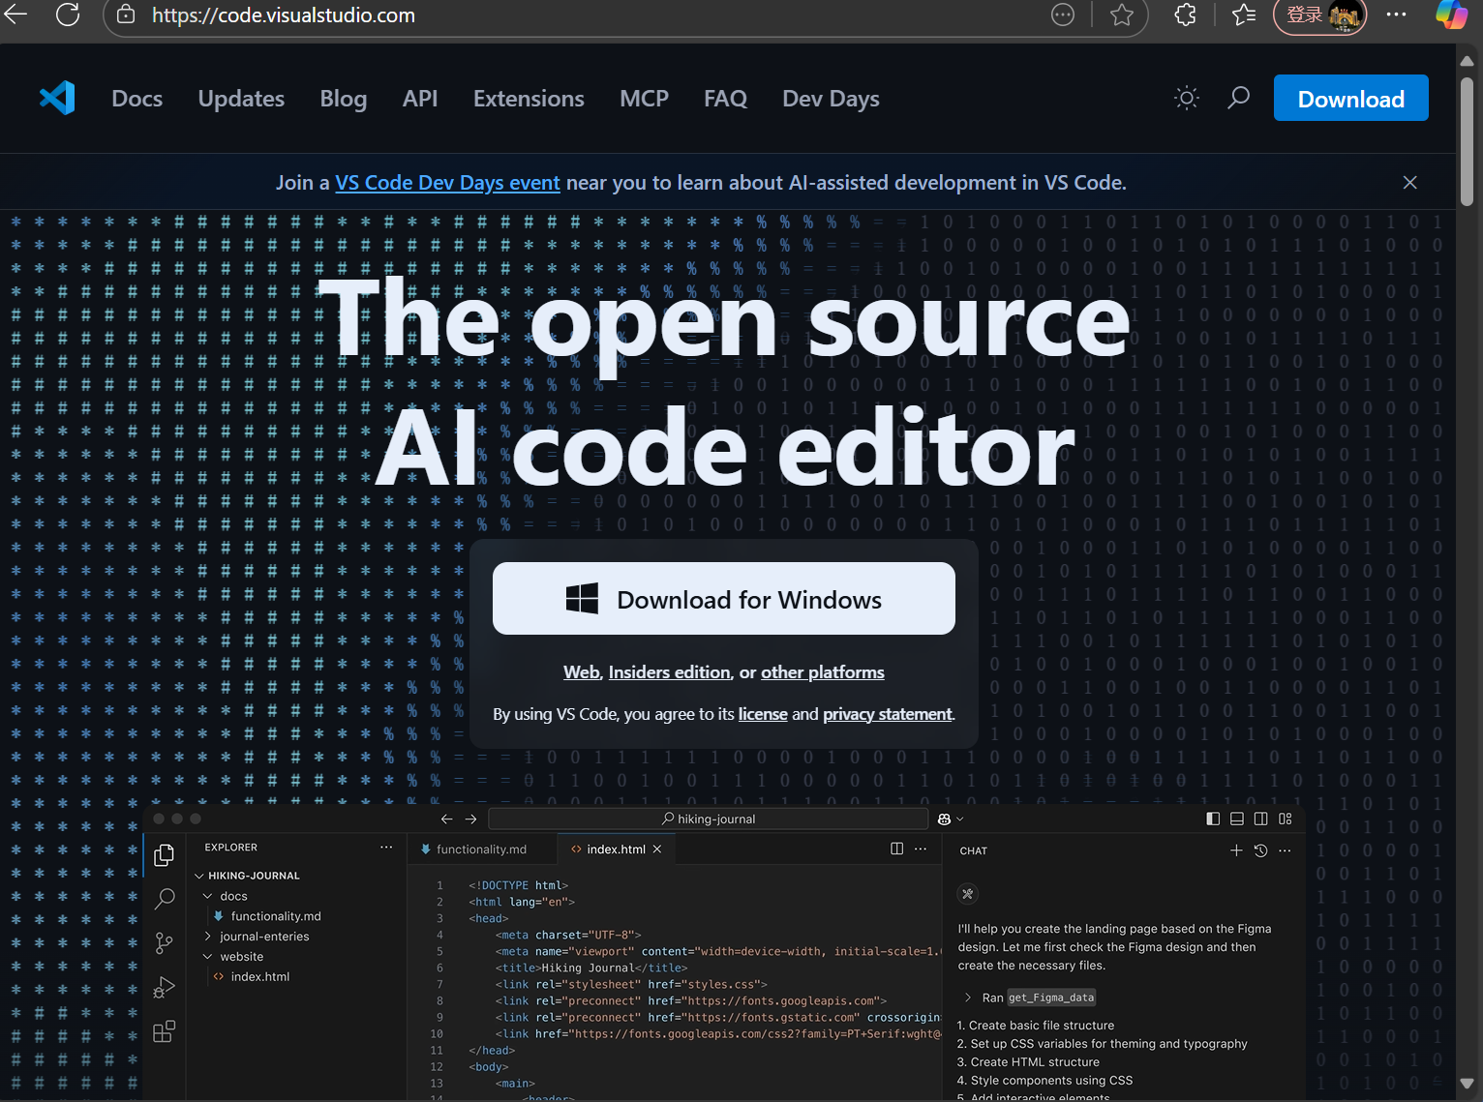The image size is (1483, 1102).
Task: Open chat history clock icon
Action: click(1260, 850)
